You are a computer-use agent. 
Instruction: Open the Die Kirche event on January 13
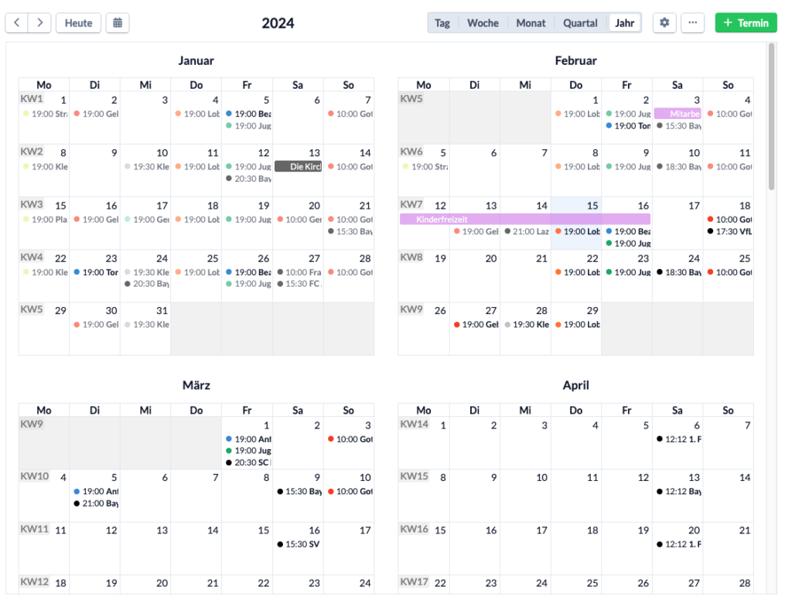point(298,166)
